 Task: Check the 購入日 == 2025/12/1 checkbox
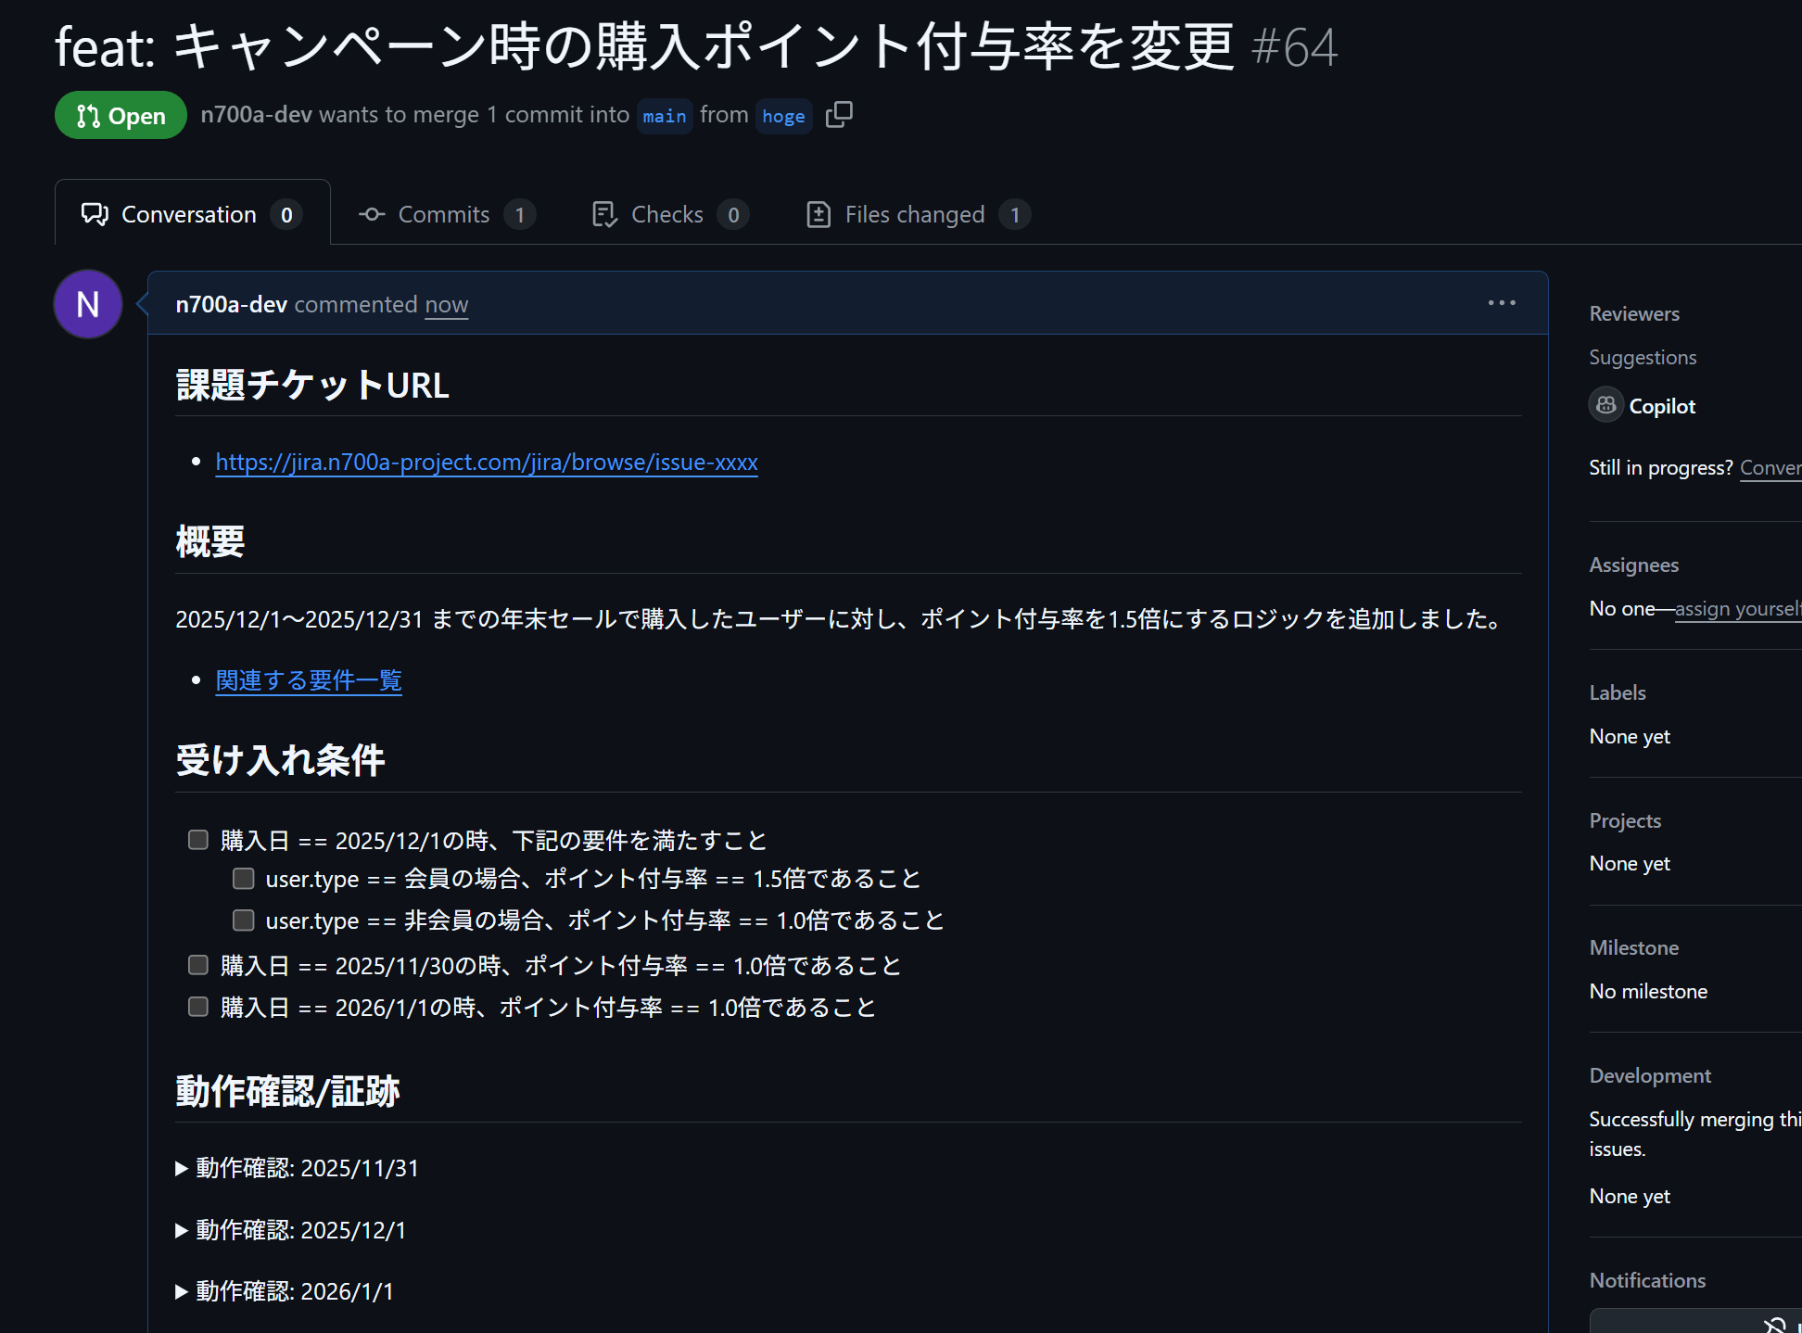tap(198, 840)
